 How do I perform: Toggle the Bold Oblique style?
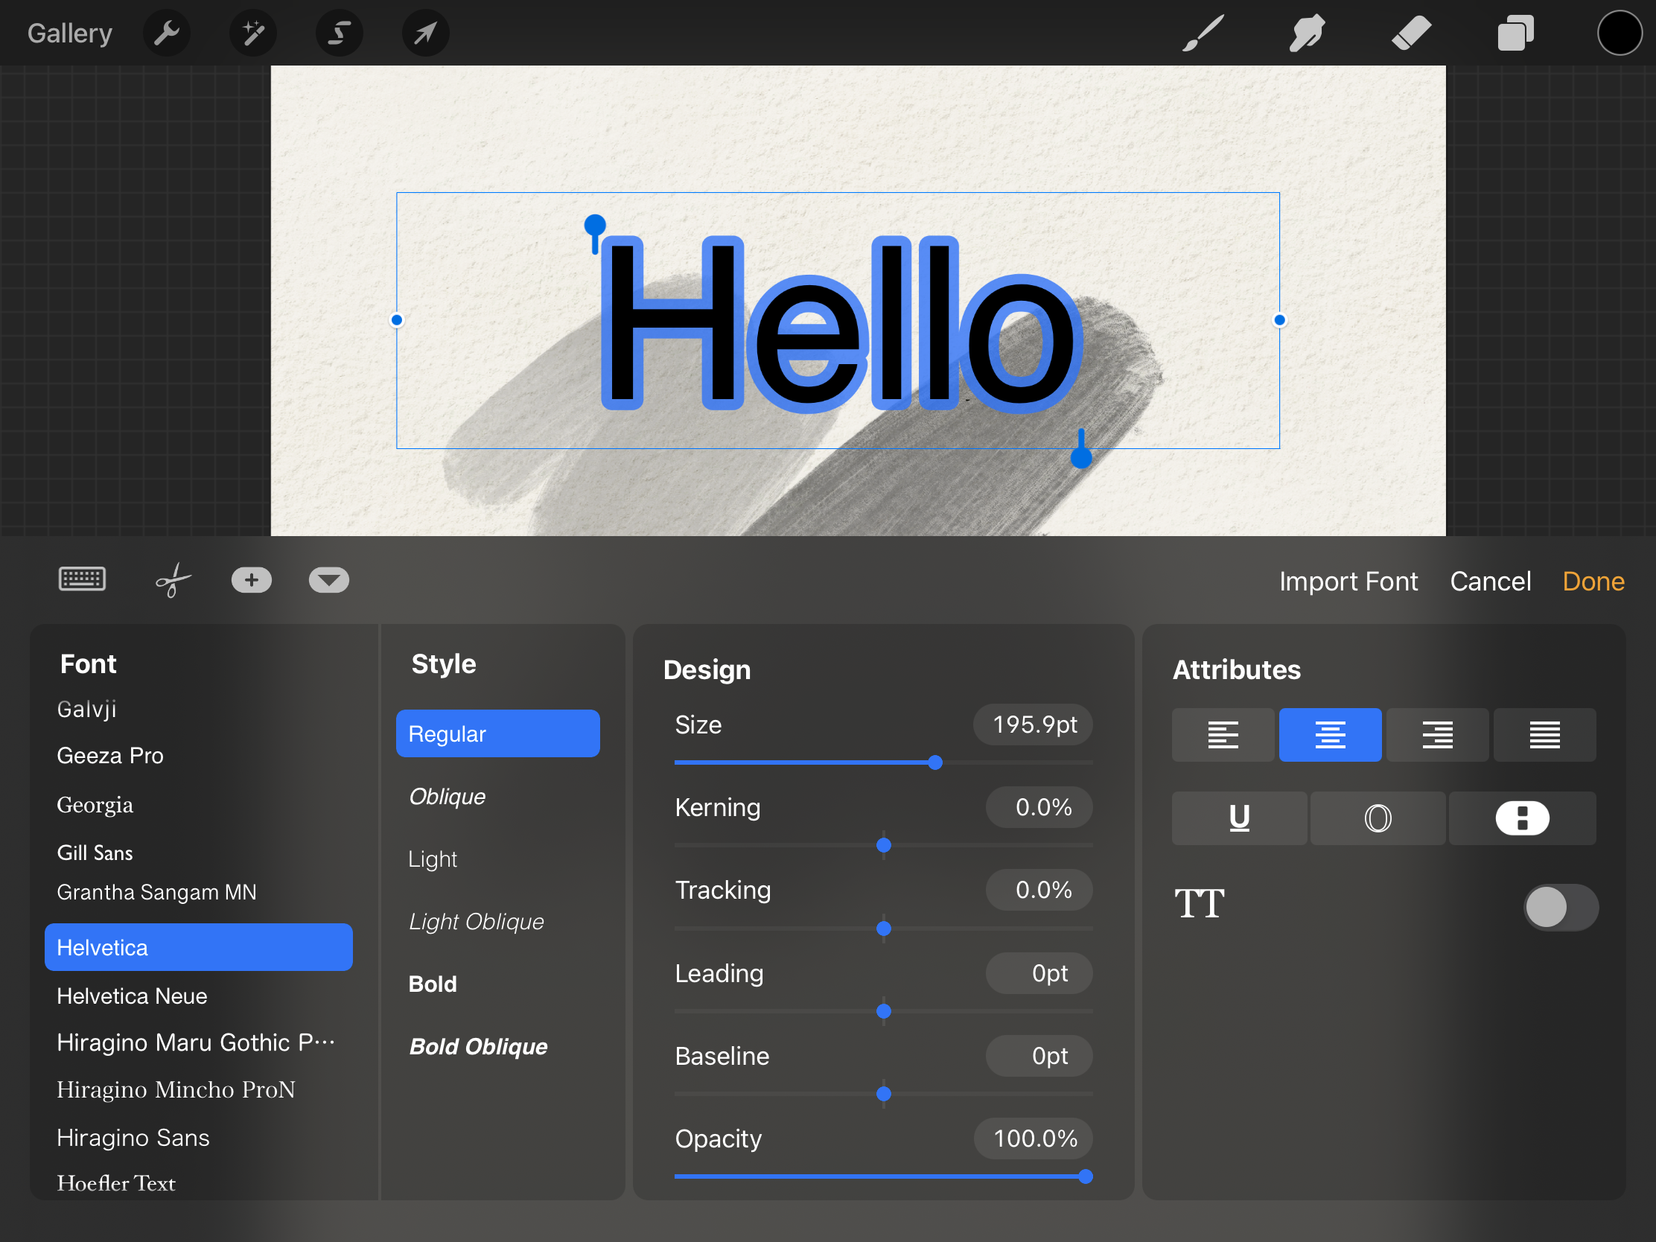coord(479,1044)
